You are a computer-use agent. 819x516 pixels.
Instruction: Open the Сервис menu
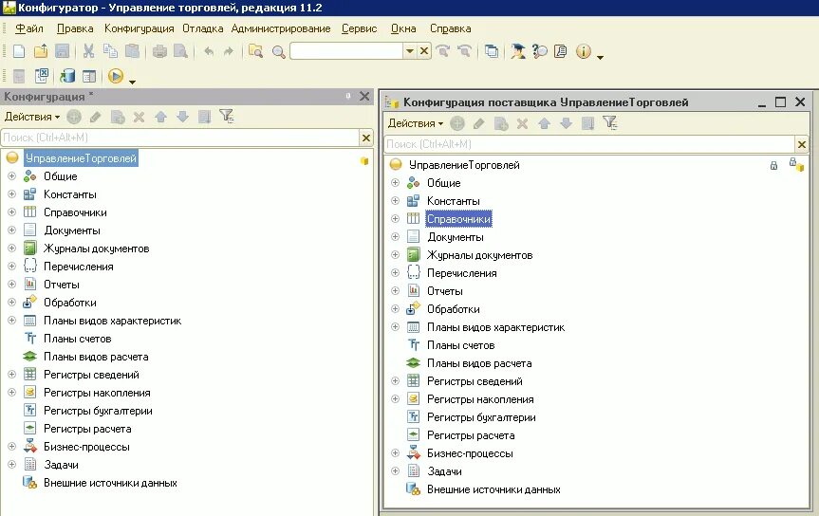point(360,28)
